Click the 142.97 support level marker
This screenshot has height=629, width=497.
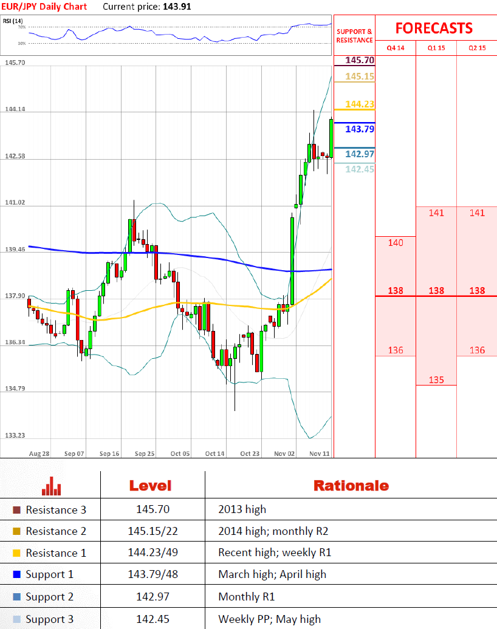360,154
